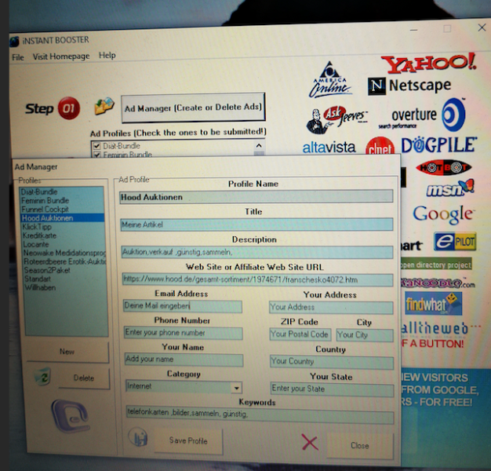Toggle the Feminin Bundle checkbox in Ad Profiles
Viewport: 491px width, 471px height.
pyautogui.click(x=96, y=155)
